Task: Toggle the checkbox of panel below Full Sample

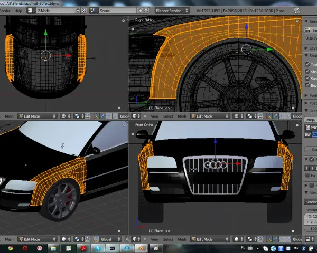Action: 312,185
